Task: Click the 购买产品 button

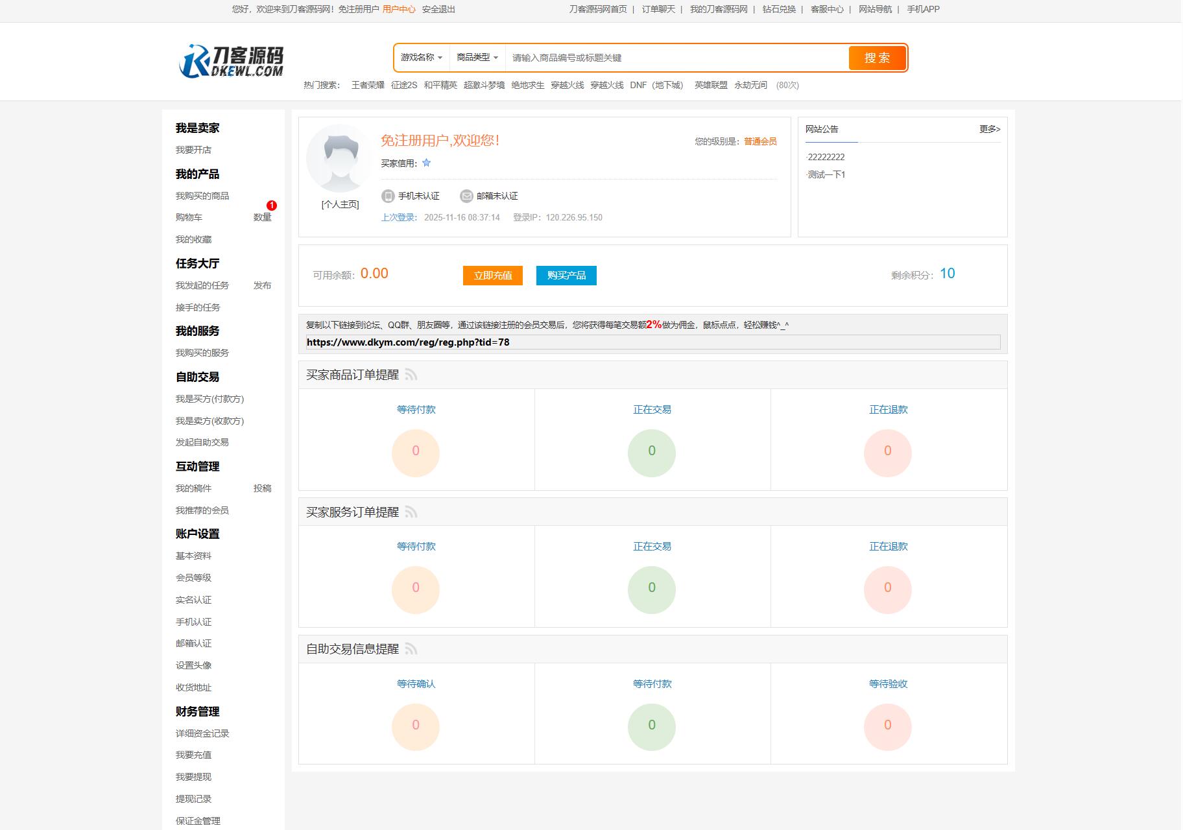Action: [x=566, y=275]
